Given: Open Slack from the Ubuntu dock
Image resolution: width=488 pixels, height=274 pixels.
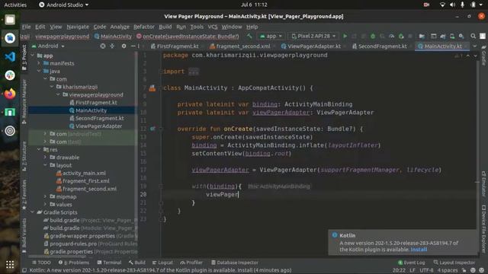Looking at the screenshot, I should tap(10, 75).
